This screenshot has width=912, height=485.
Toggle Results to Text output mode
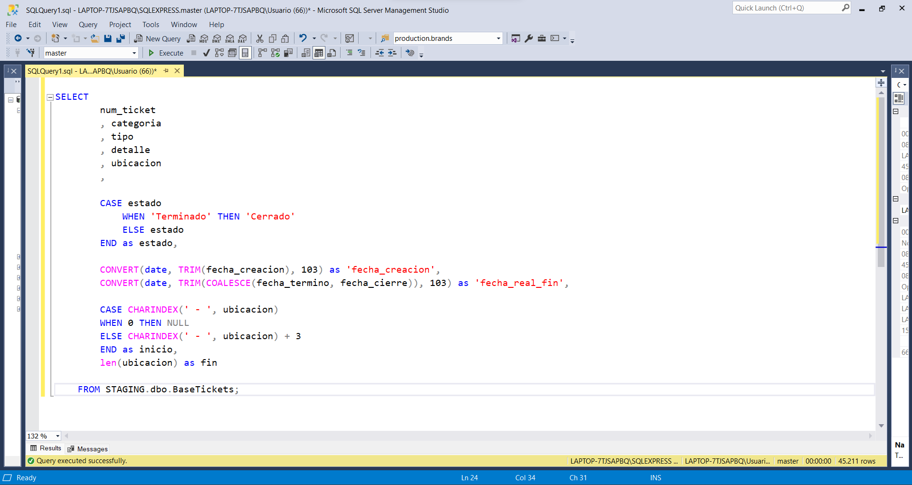tap(306, 53)
